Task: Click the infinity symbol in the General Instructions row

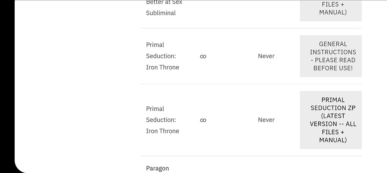Action: click(203, 57)
